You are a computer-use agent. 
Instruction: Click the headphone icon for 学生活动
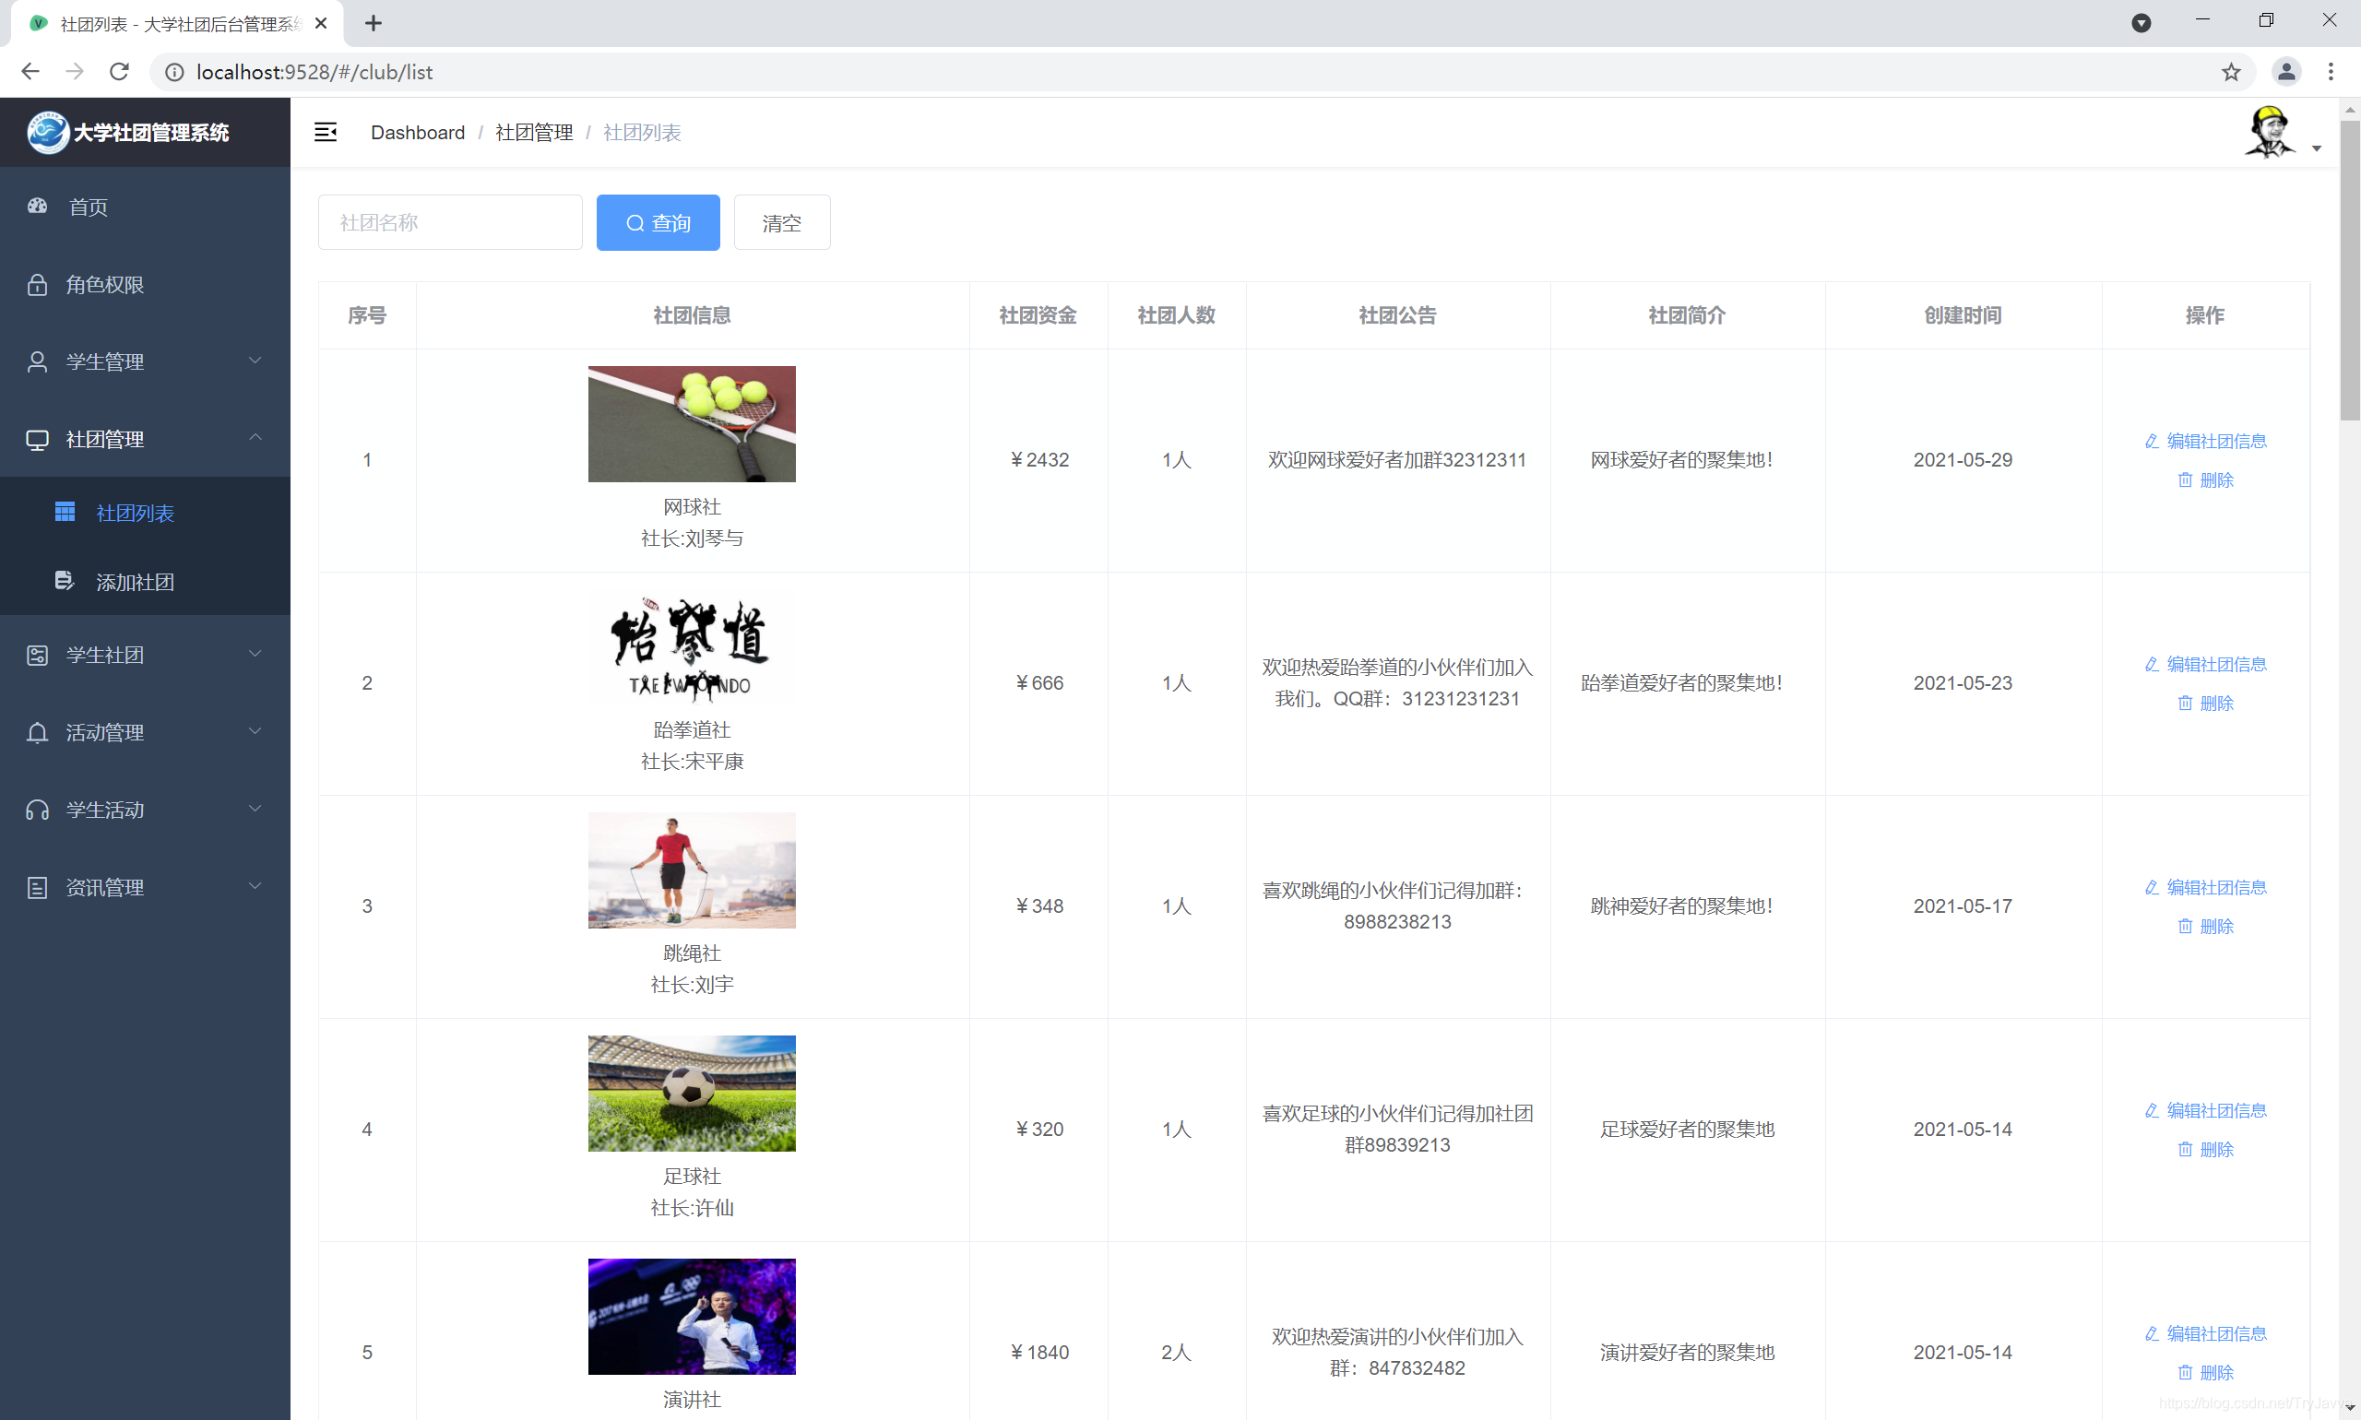click(37, 810)
